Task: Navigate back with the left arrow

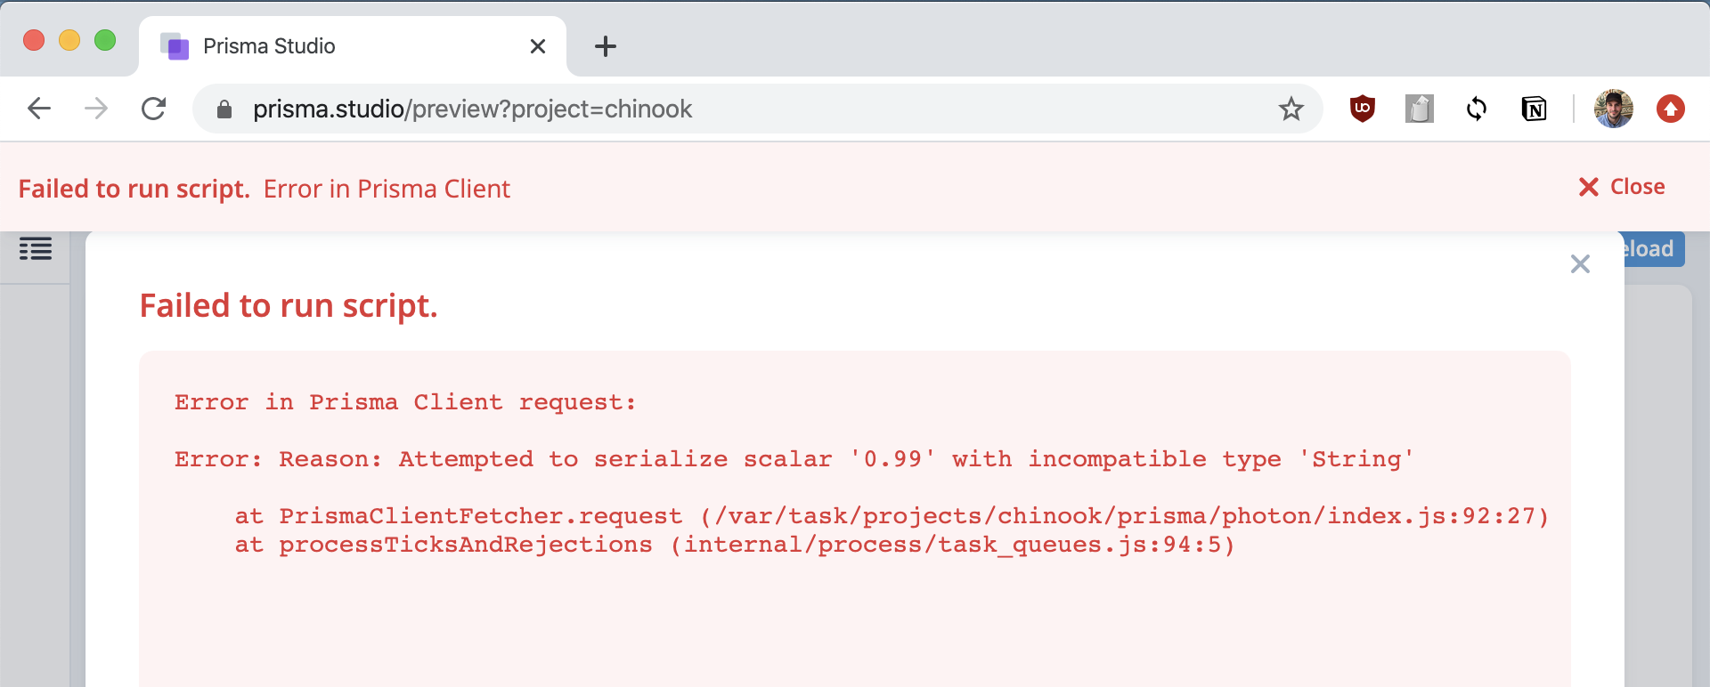Action: pos(37,109)
